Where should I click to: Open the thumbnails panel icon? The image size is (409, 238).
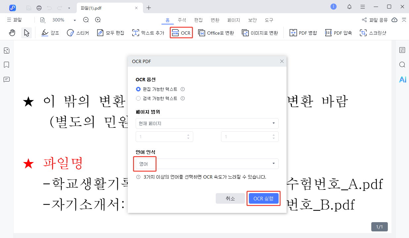tap(7, 51)
